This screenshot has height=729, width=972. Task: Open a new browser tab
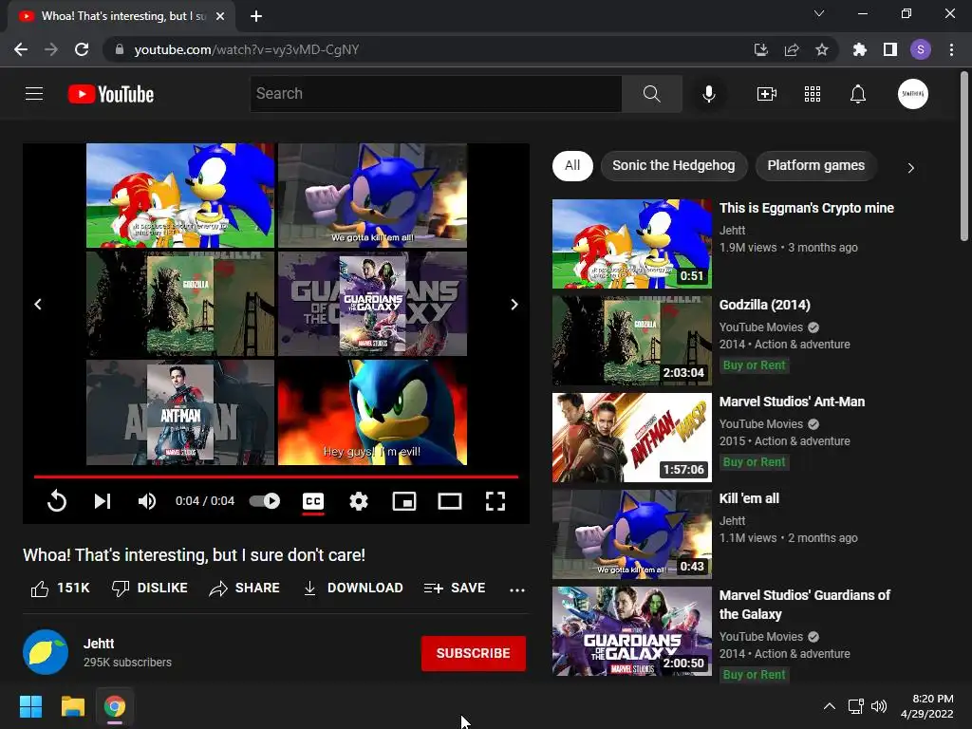[x=256, y=16]
